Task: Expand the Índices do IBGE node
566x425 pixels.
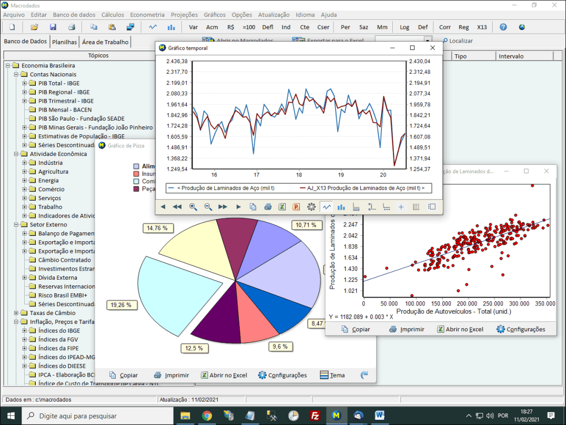Action: [25, 331]
